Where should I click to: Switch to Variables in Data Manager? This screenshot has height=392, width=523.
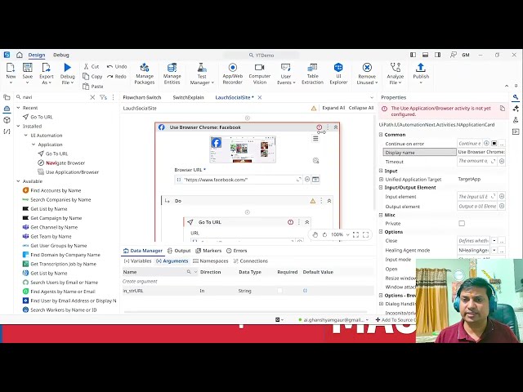tap(137, 261)
